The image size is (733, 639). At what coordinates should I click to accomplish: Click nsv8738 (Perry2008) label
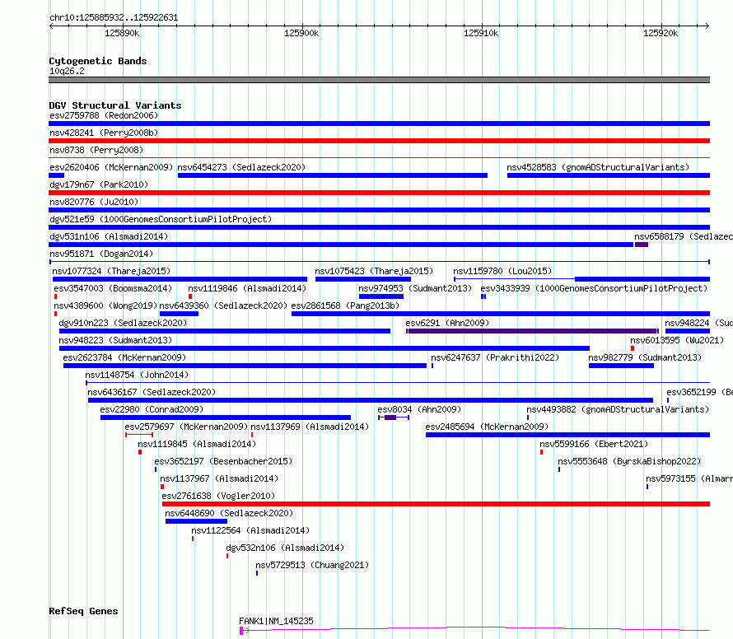[96, 150]
